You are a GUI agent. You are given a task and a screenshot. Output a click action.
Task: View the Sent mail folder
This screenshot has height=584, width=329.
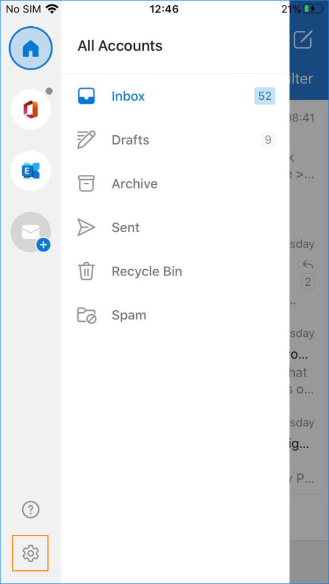[x=125, y=227]
